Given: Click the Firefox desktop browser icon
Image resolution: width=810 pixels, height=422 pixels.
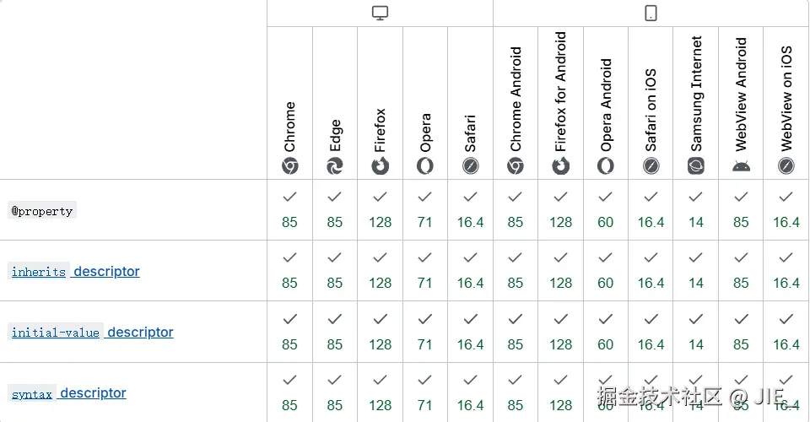Looking at the screenshot, I should pos(381,166).
